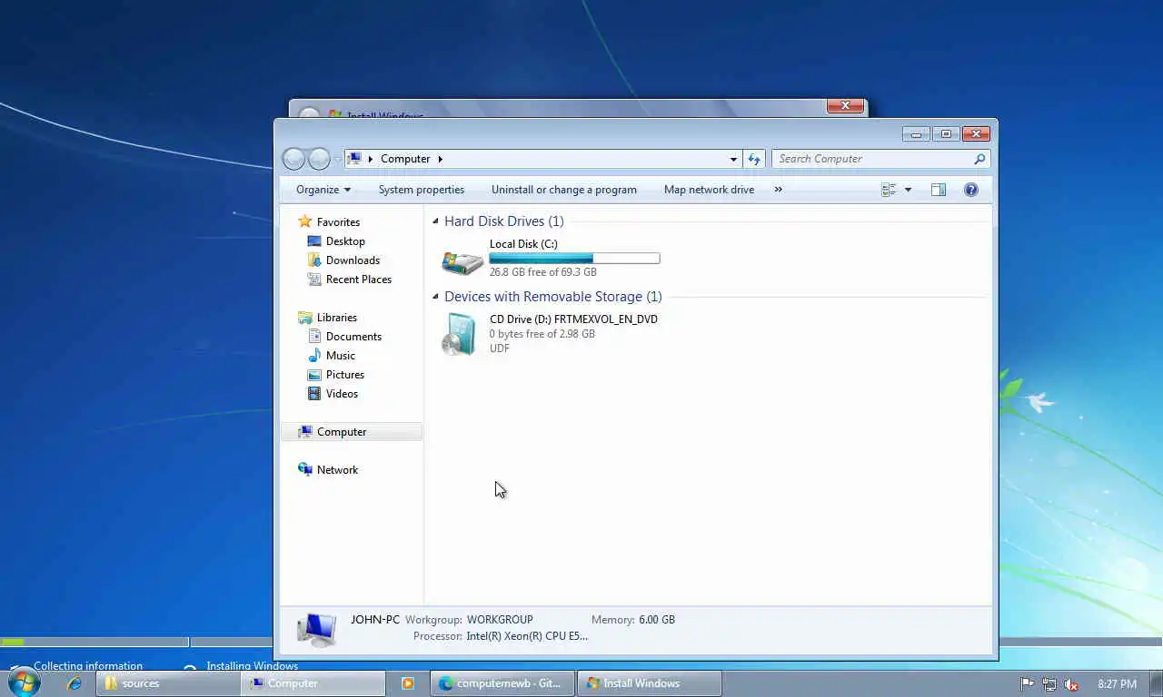Click the Windows Start orb
Viewport: 1163px width, 697px height.
25,682
